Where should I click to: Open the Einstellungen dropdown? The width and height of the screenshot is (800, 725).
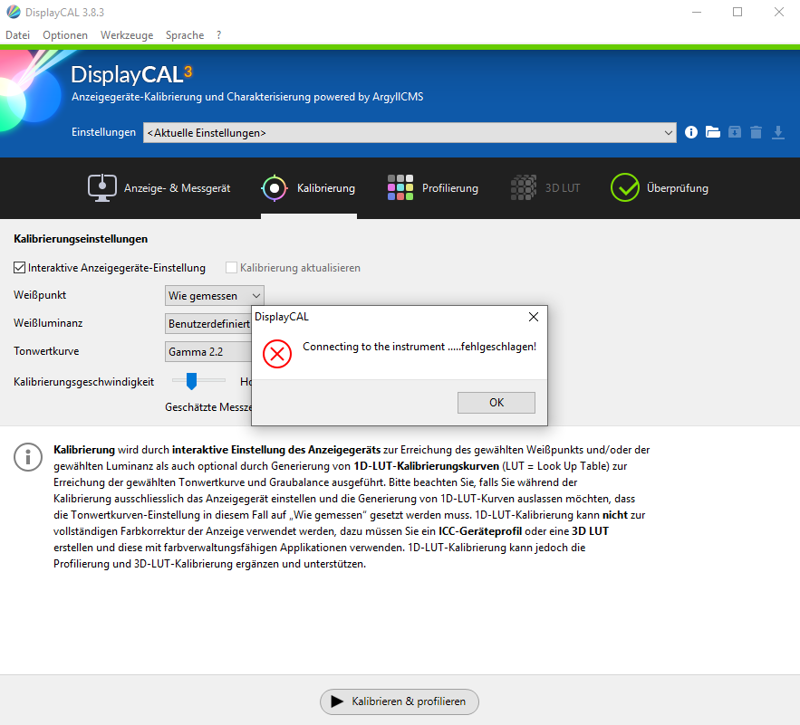(x=410, y=132)
